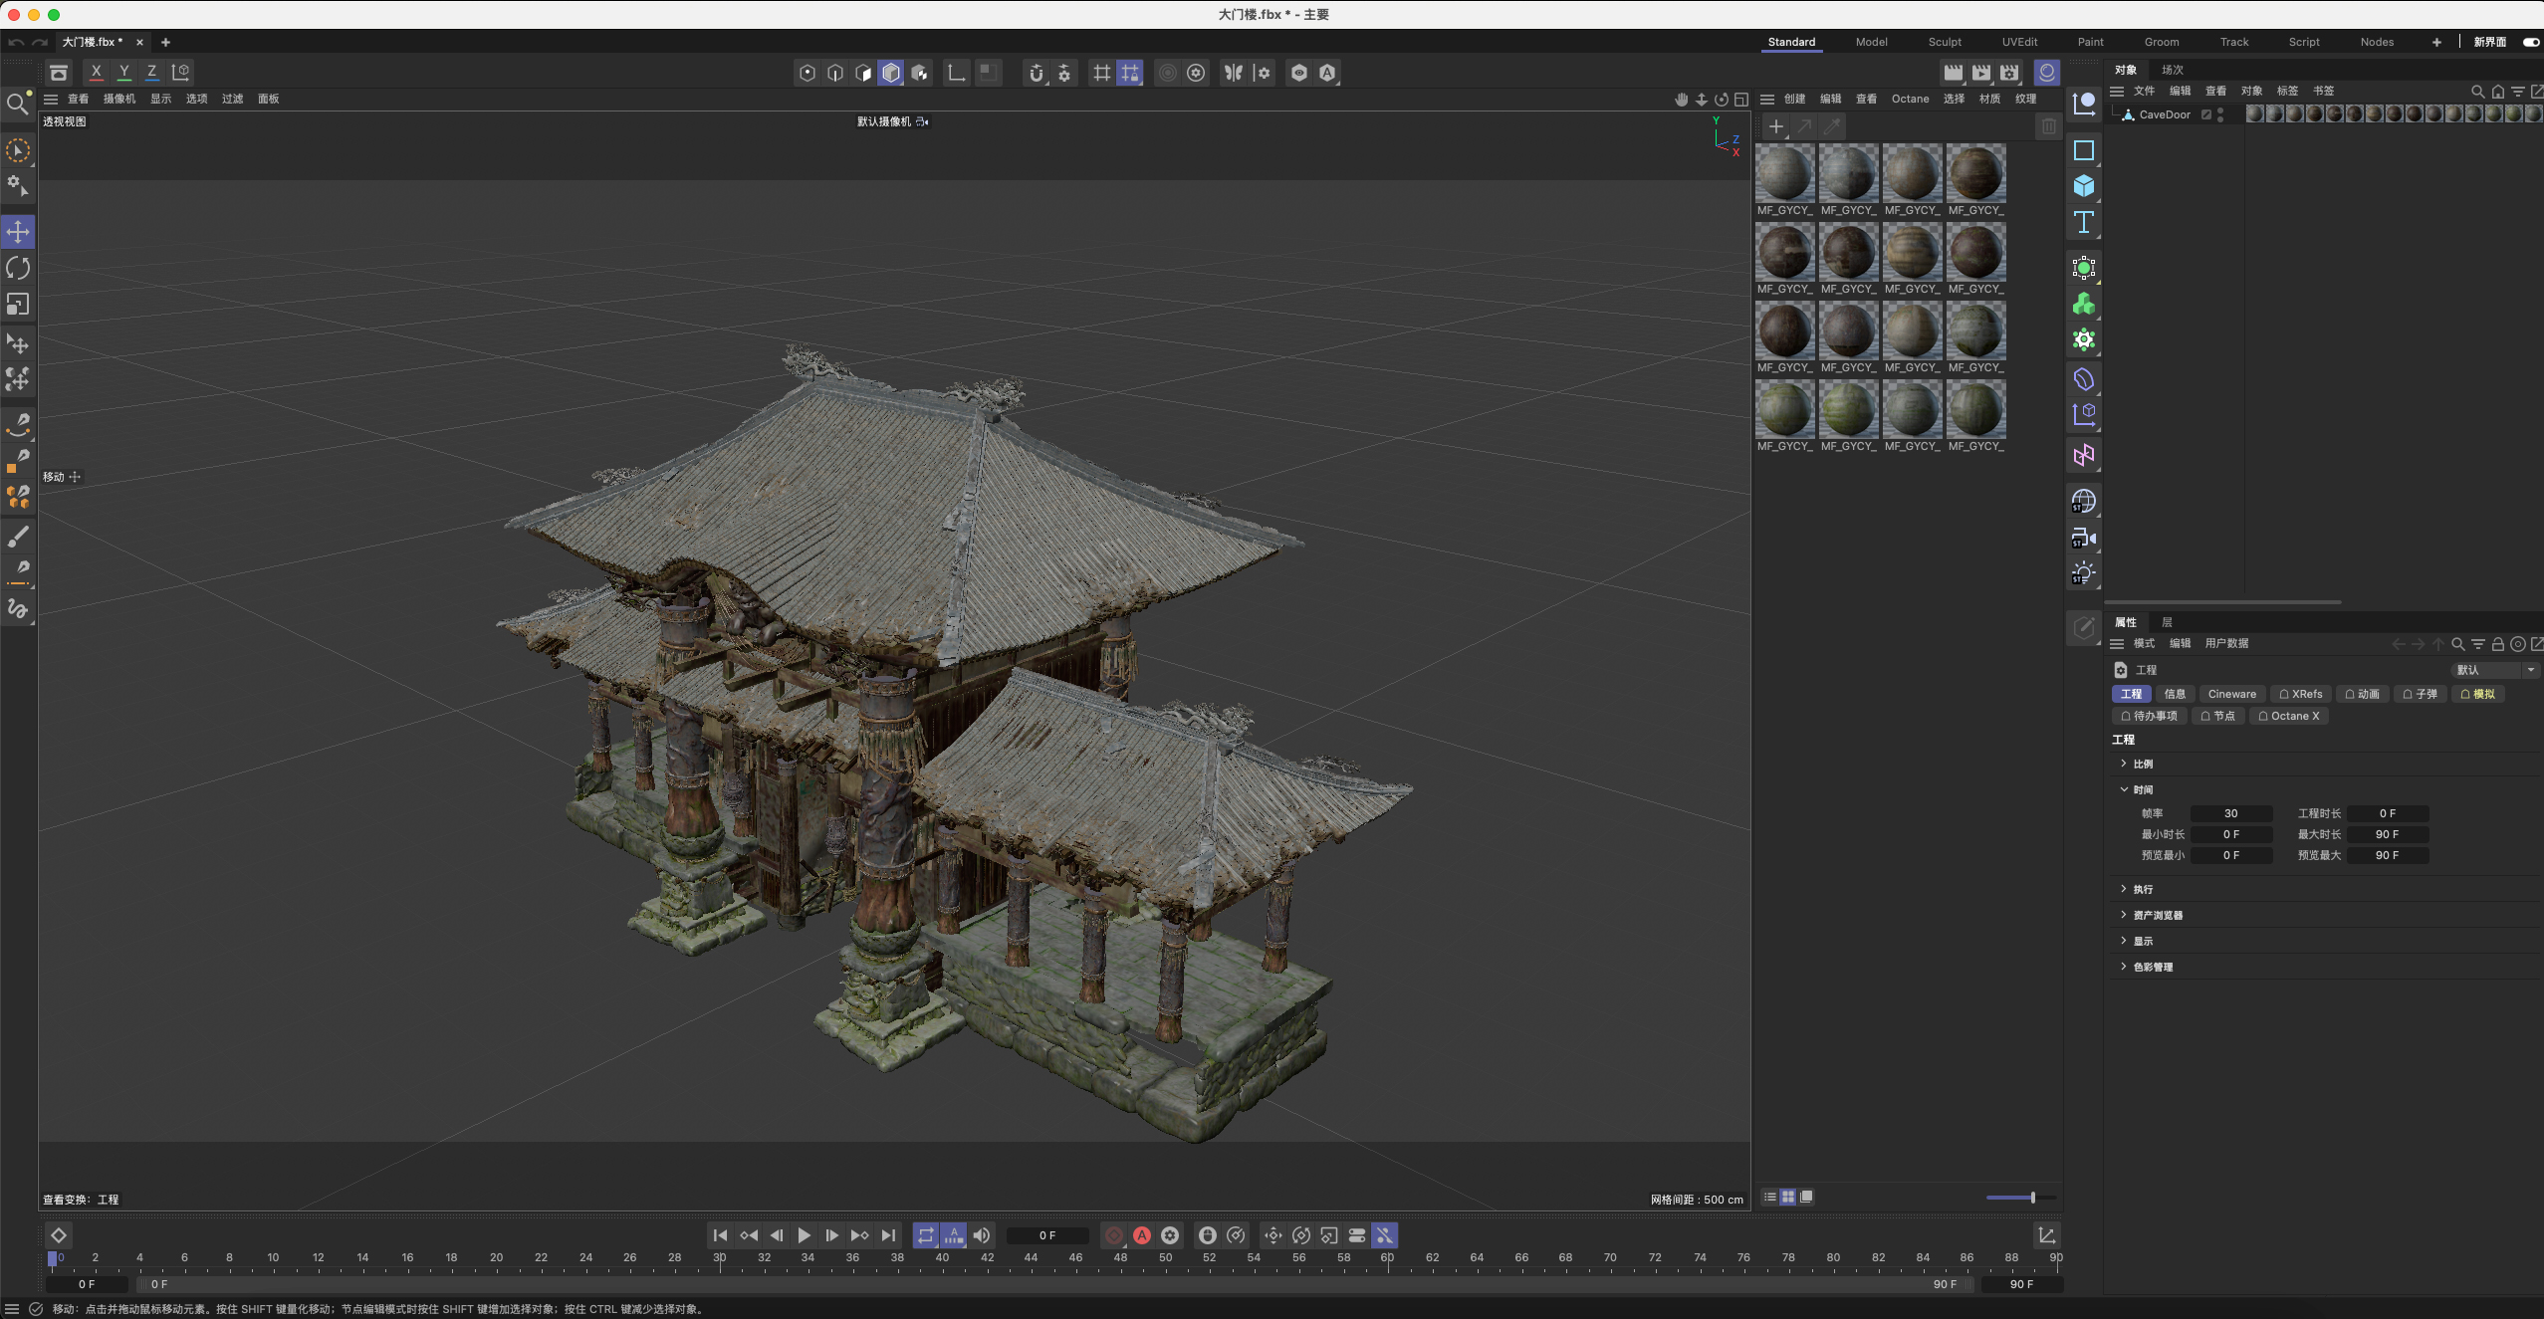Select the CaveDoor object in object manager
The width and height of the screenshot is (2544, 1319).
point(2164,114)
